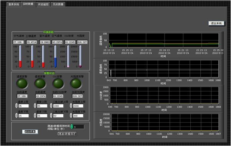231x146 pixels.
Task: Select the 湿度下限 field showing 15
Action: click(x=42, y=116)
